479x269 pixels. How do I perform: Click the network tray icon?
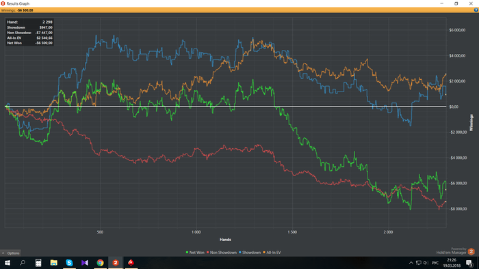419,263
